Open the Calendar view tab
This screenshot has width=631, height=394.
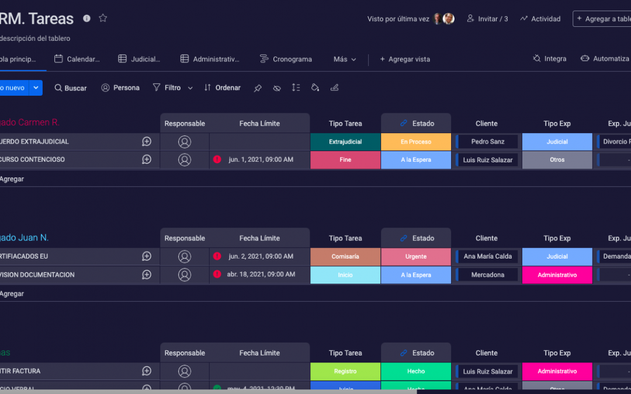77,59
